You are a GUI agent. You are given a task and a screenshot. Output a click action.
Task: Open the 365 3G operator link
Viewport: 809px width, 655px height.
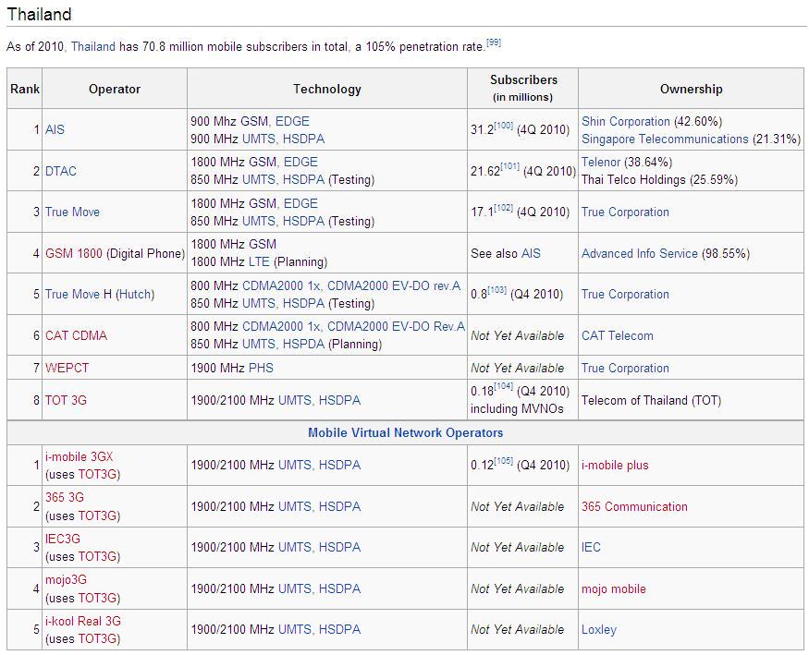tap(65, 497)
